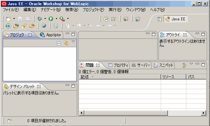Click the New wizard toolbar icon
This screenshot has width=210, height=126.
(x=8, y=19)
